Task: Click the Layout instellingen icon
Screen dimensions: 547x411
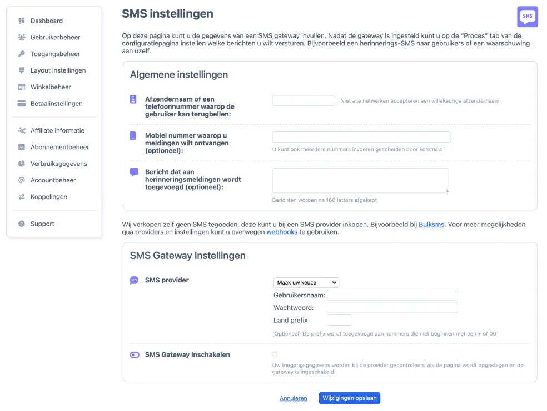Action: point(22,70)
